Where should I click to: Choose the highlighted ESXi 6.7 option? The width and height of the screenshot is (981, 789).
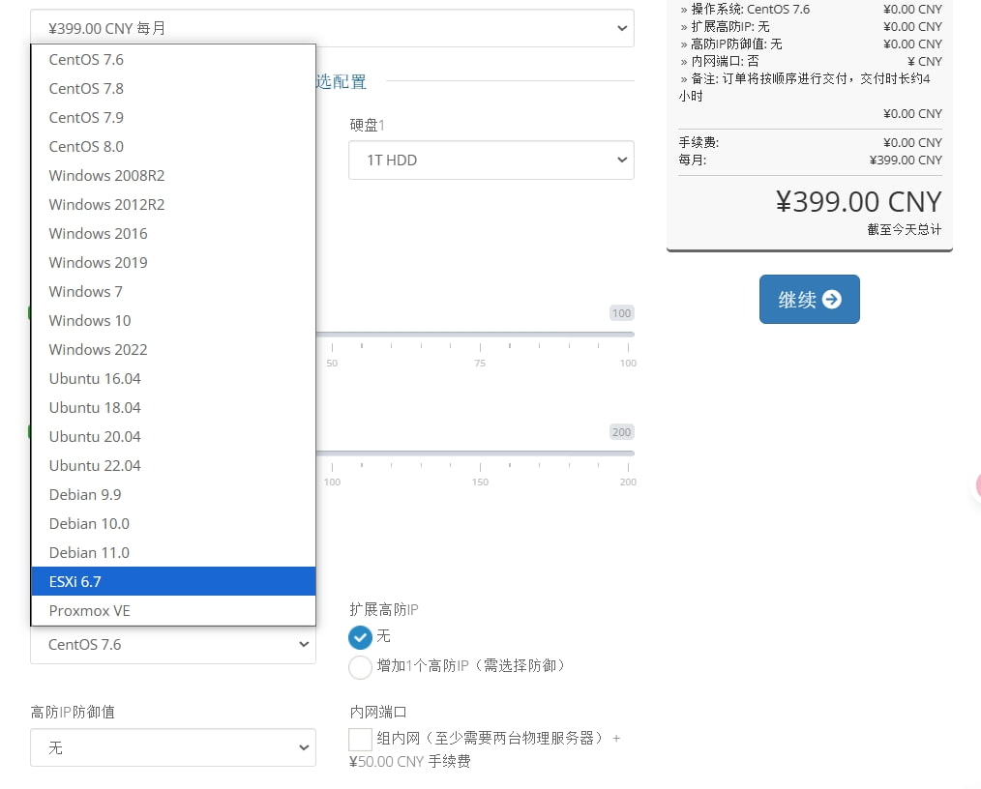(173, 581)
